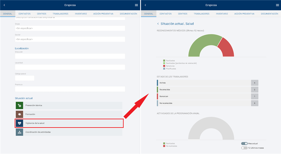Return via chevron beside Situación actual. Salud

(x=158, y=24)
